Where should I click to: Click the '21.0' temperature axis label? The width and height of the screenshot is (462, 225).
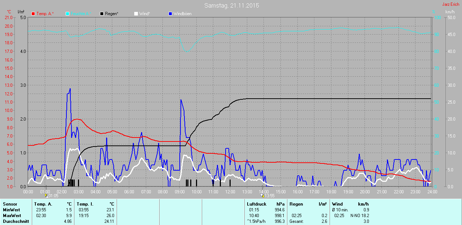pos(9,17)
